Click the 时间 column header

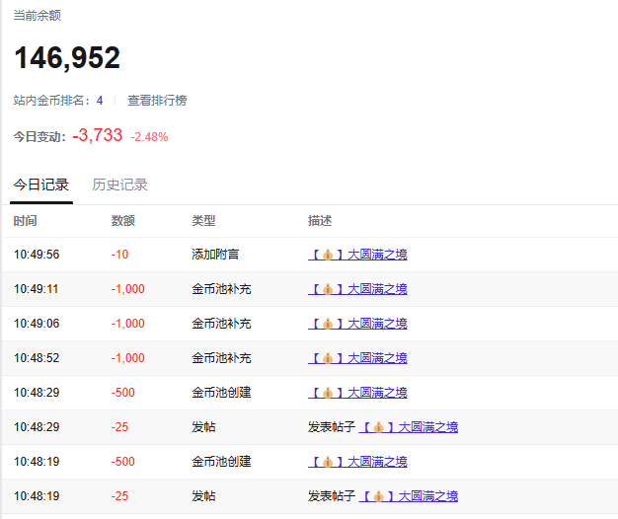coord(26,221)
